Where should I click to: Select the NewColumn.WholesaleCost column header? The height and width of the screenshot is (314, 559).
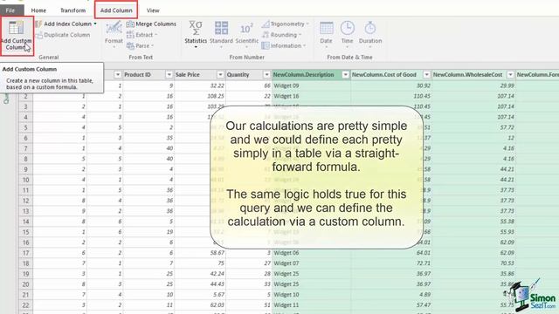pyautogui.click(x=473, y=74)
